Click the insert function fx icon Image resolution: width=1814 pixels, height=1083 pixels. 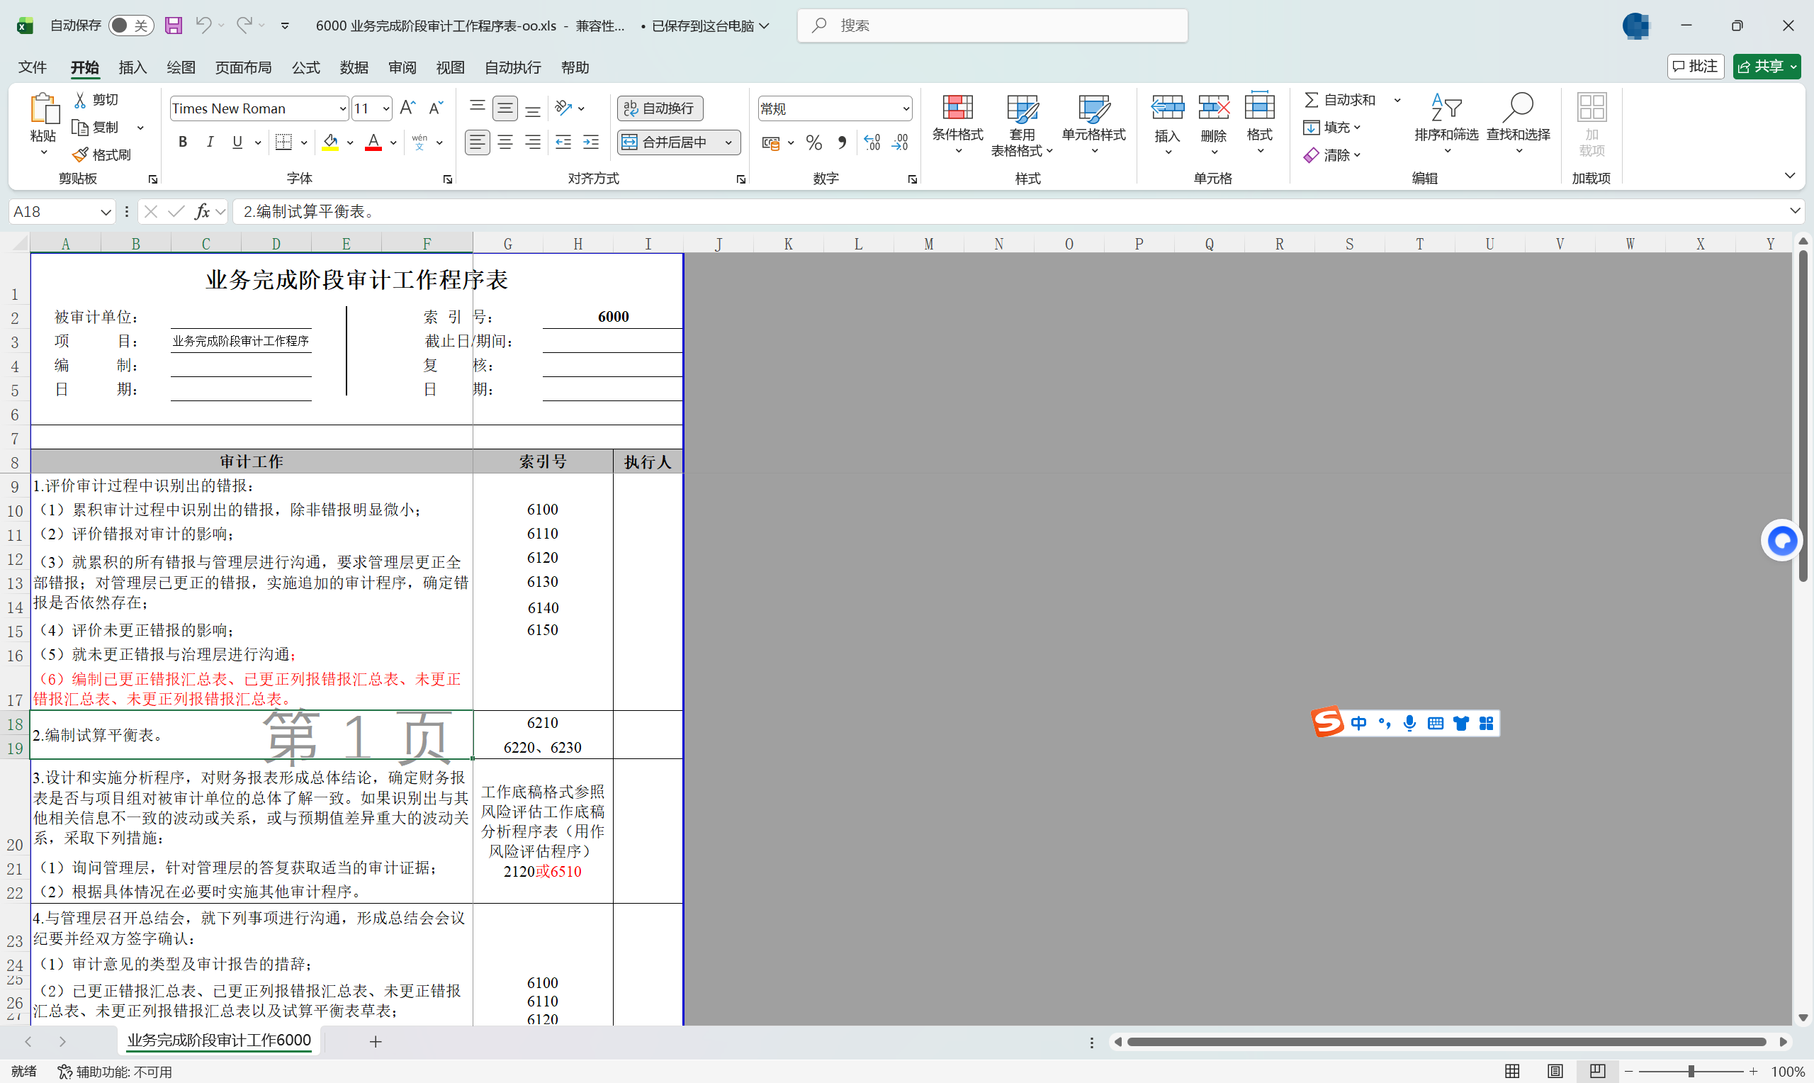(x=202, y=211)
